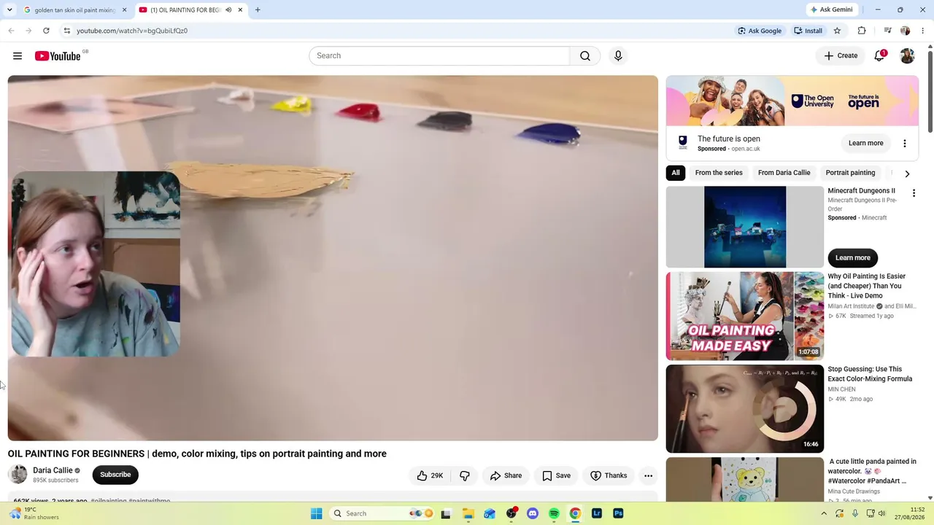This screenshot has width=934, height=525.
Task: Select the Portrait painting chip
Action: pos(850,173)
